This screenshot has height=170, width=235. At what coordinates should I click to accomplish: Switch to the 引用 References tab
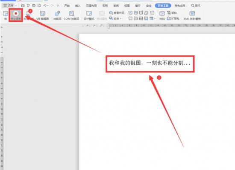[x=105, y=6]
